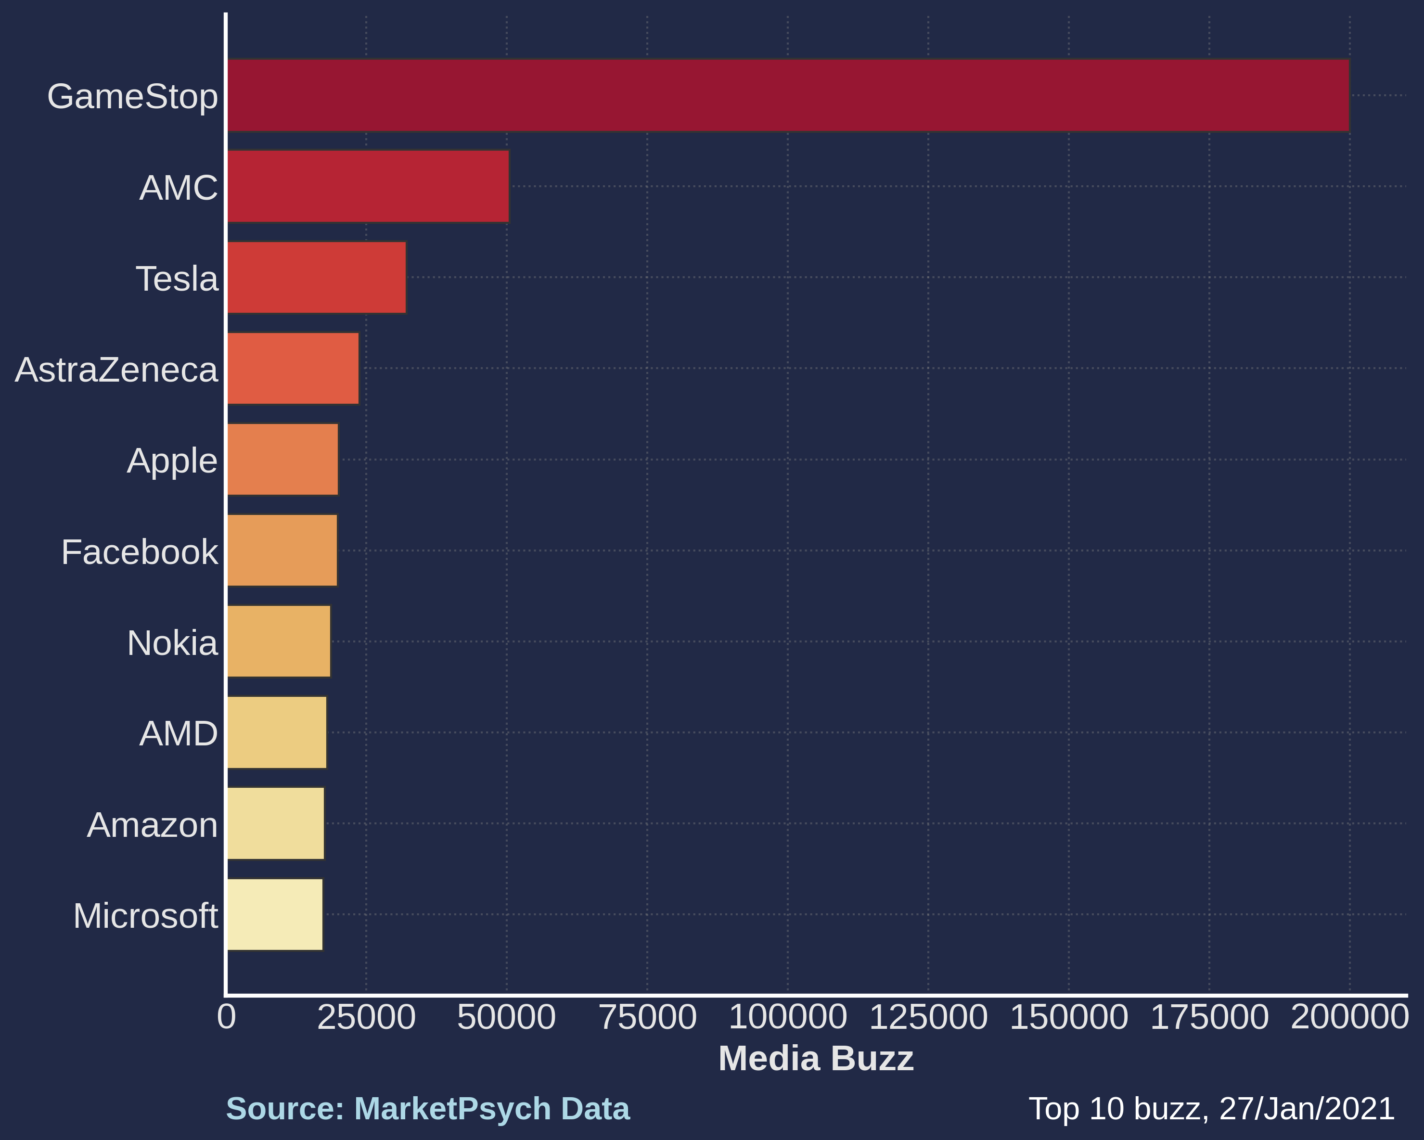Click the AMD bar
Image resolution: width=1424 pixels, height=1140 pixels.
277,732
